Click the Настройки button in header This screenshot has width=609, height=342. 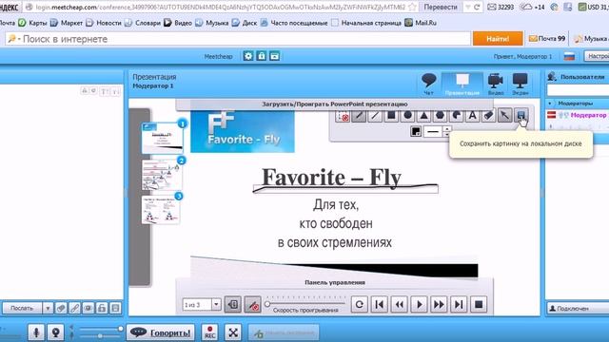[x=597, y=56]
